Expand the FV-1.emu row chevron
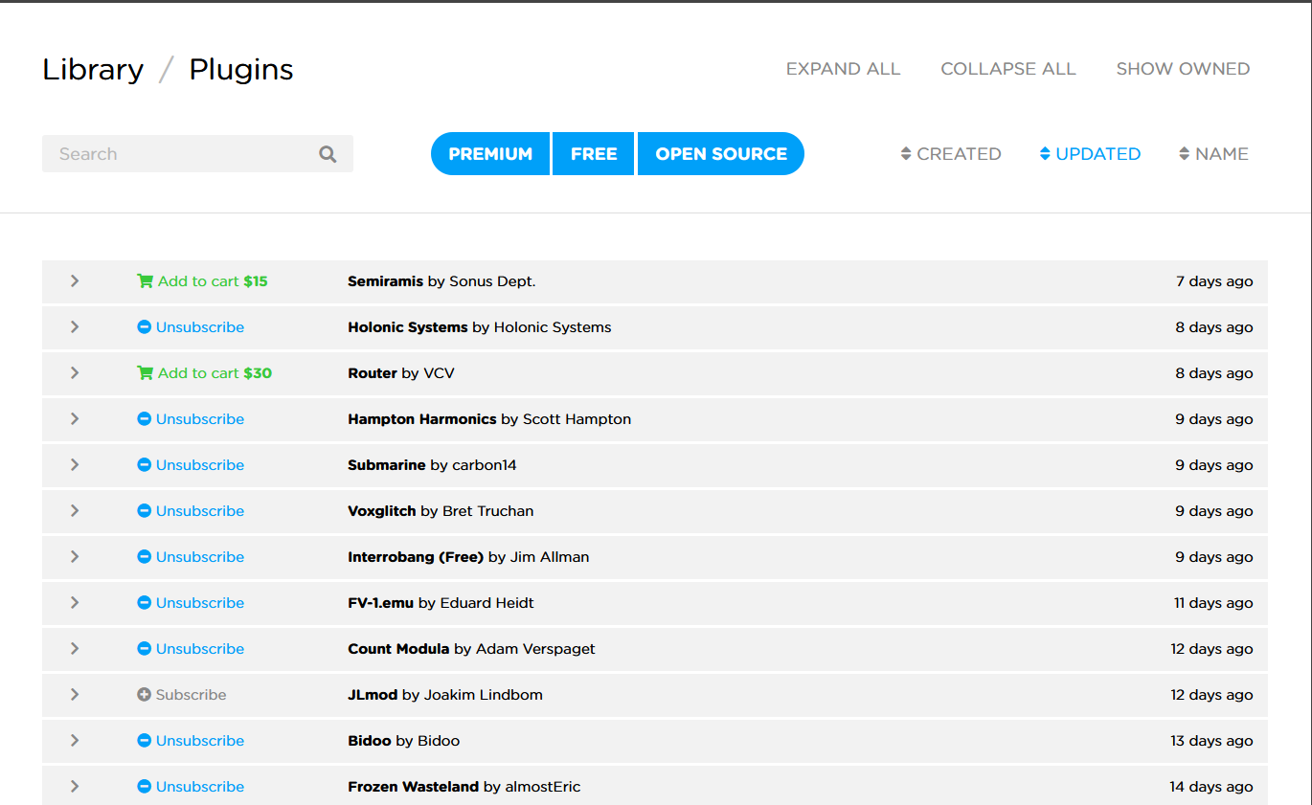 (x=75, y=603)
